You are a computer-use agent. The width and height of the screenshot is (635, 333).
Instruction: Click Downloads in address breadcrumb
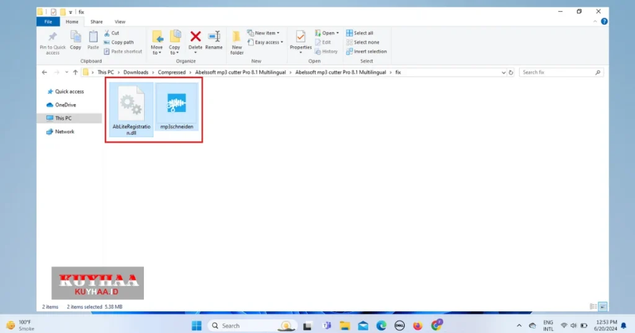tap(136, 72)
